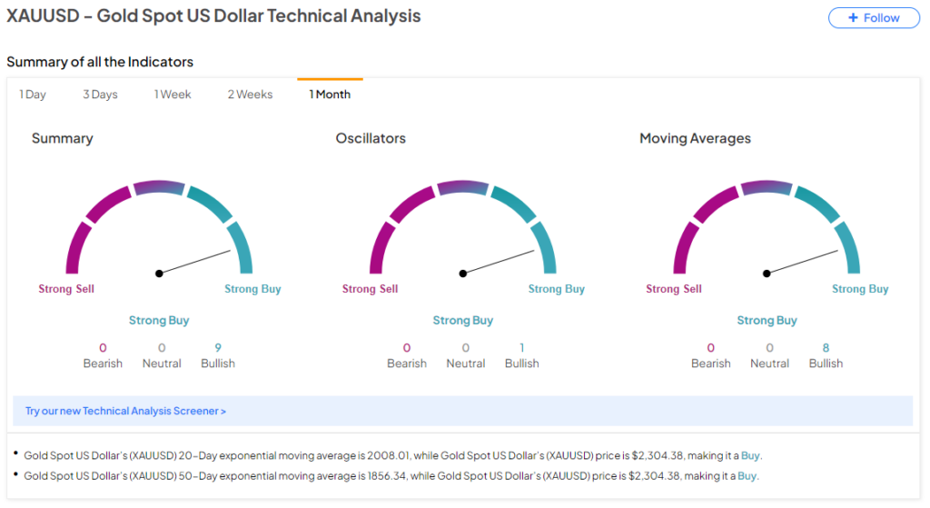Click the Moving Averages gauge needle pivot

pyautogui.click(x=767, y=273)
